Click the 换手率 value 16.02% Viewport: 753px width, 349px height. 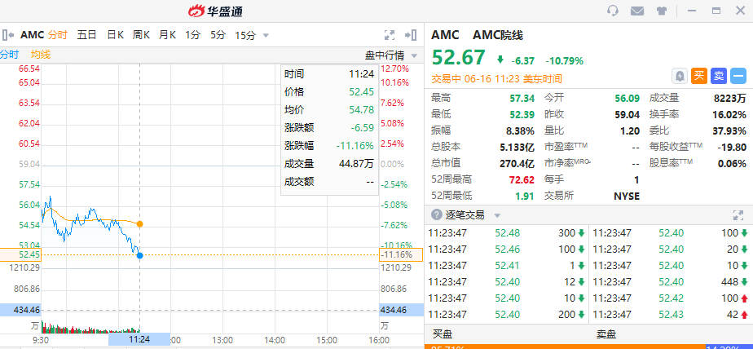(x=729, y=114)
